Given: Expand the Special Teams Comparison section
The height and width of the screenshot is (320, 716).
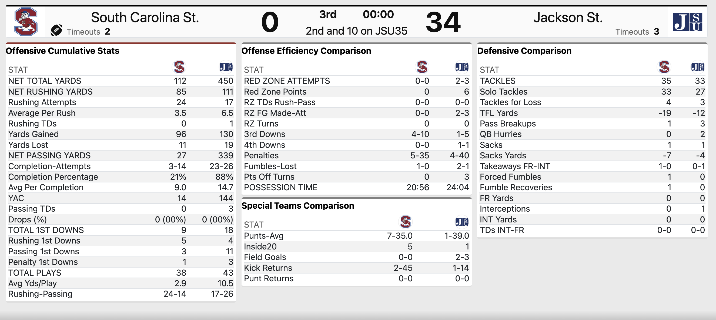Looking at the screenshot, I should (x=298, y=205).
